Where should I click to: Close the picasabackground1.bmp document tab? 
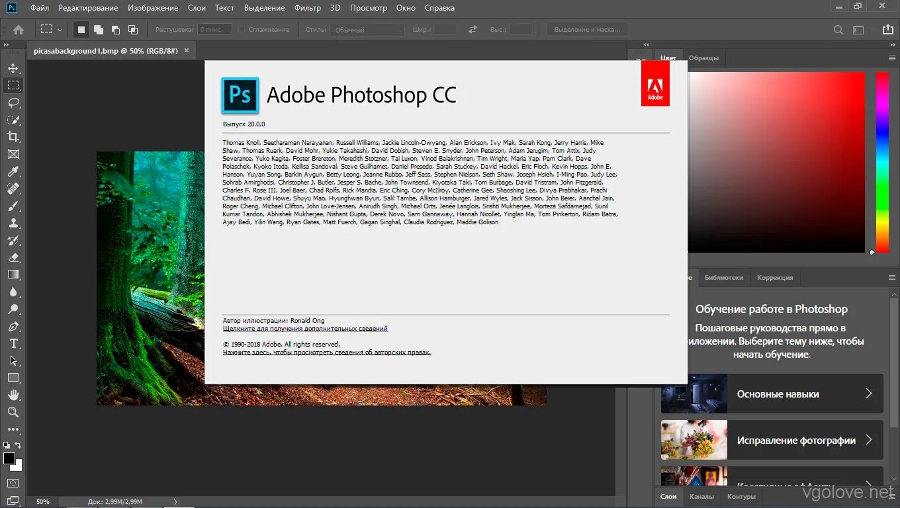tap(187, 50)
